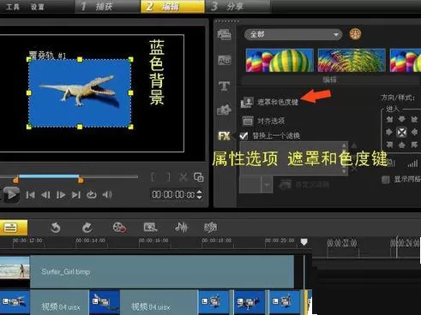This screenshot has width=421, height=315.
Task: Select enter-from-right direction arrow
Action: [x=414, y=132]
